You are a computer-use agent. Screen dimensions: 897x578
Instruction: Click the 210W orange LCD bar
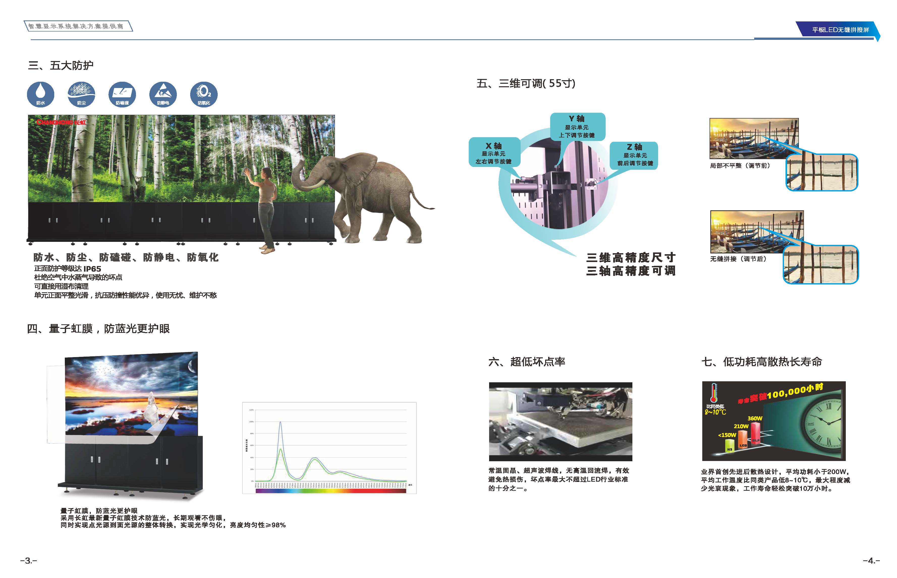[x=743, y=439]
